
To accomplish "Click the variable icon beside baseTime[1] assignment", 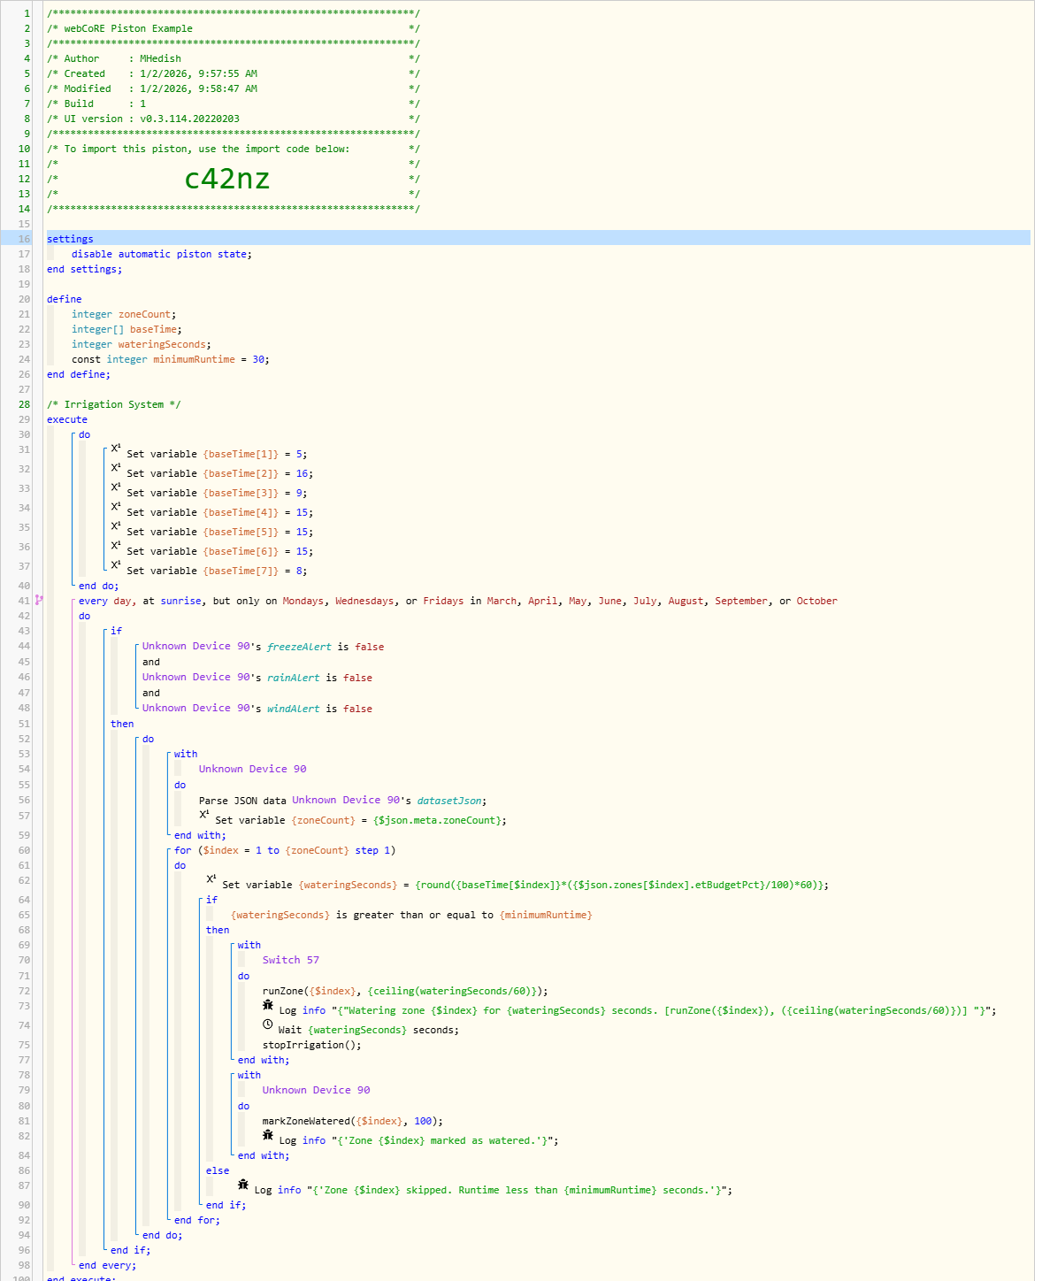I will pos(116,449).
